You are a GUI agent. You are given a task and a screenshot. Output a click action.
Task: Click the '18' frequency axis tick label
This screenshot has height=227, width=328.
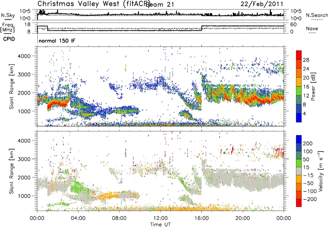(27, 25)
